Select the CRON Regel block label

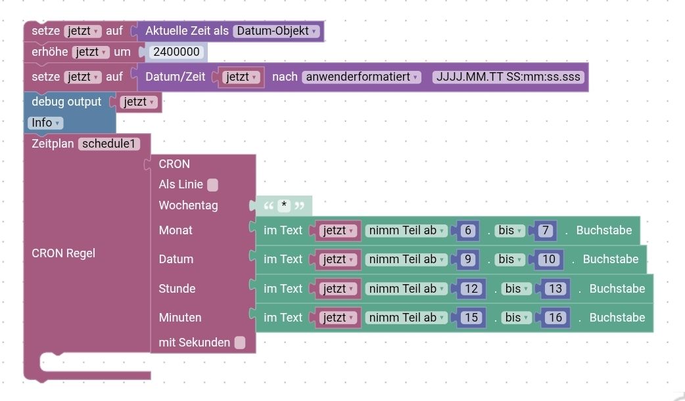click(x=63, y=253)
